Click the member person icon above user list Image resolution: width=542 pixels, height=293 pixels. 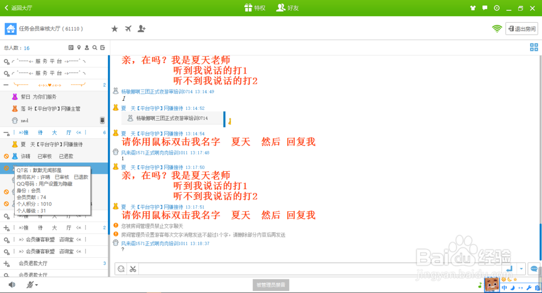click(x=87, y=48)
